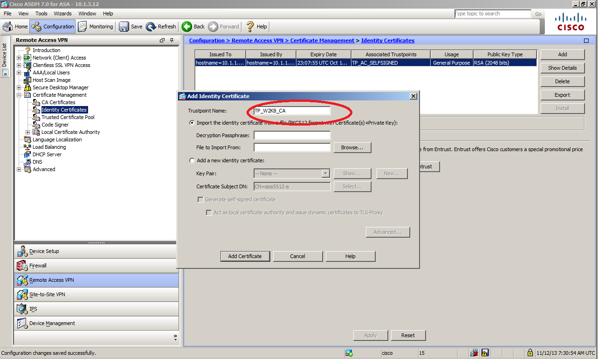Screen dimensions: 598x359
Task: Click the Site-to-Site VPN panel icon
Action: point(22,294)
